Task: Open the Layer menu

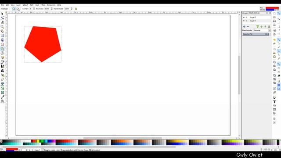Action: [x=18, y=5]
